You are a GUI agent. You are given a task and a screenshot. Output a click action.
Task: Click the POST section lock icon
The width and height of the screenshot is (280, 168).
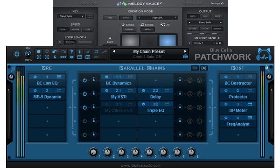point(266,67)
